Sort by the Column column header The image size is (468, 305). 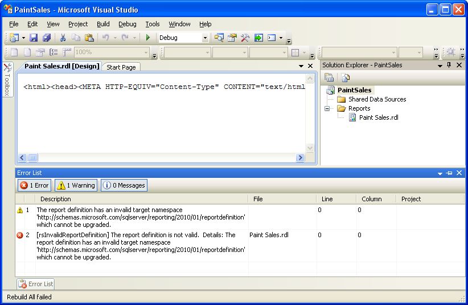(376, 199)
